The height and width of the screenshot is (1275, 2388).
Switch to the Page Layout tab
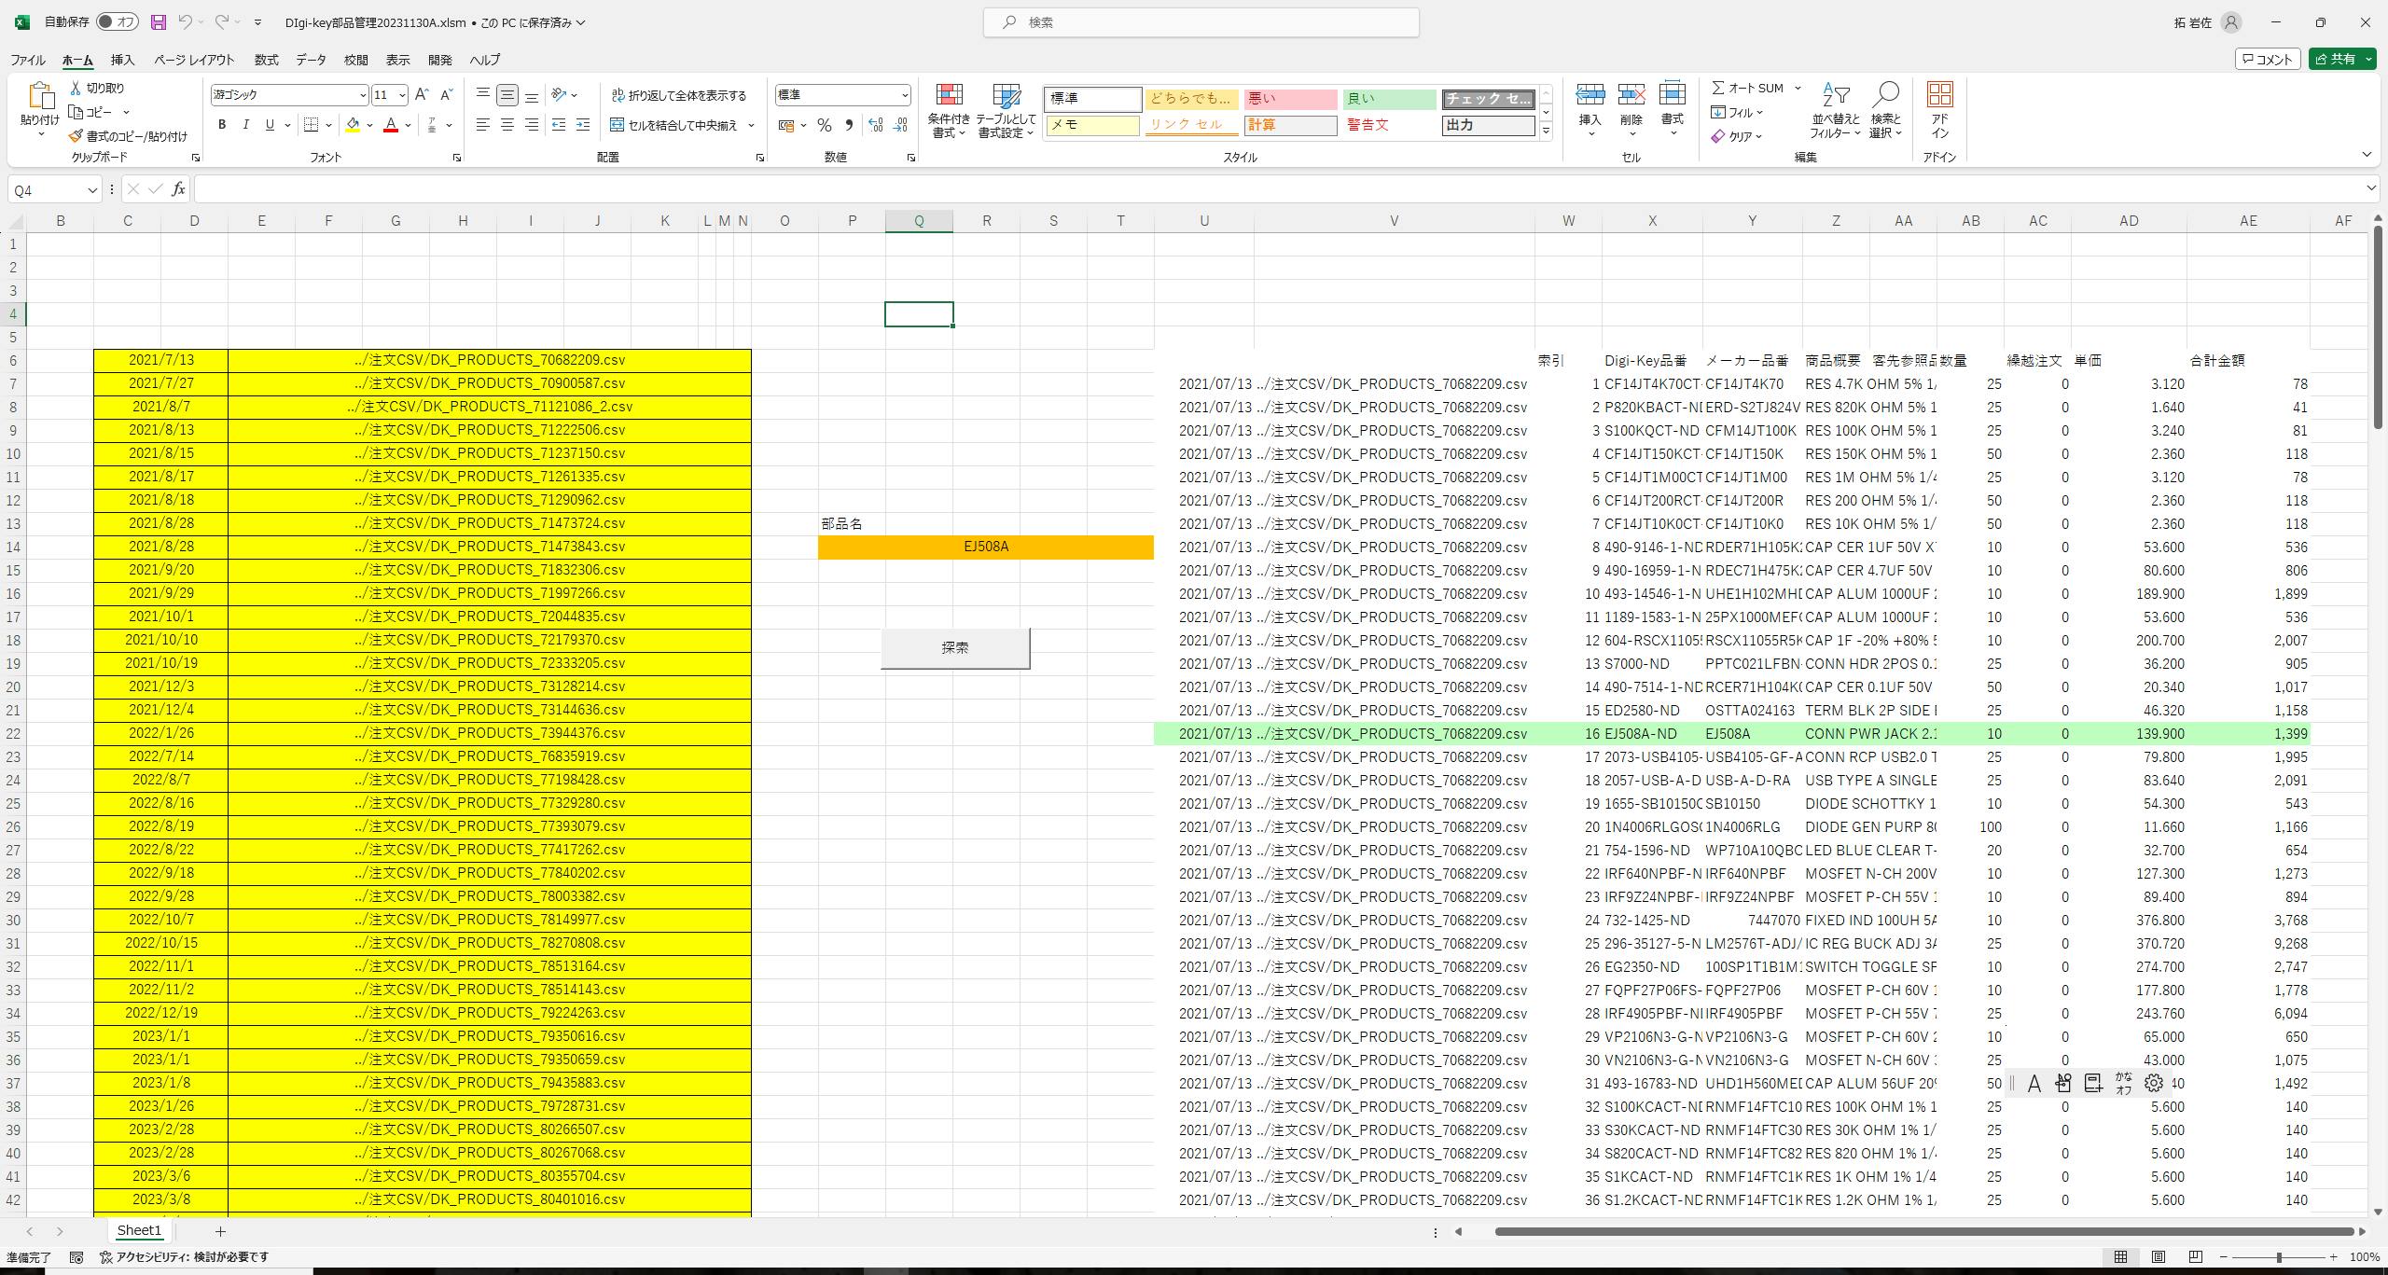194,60
